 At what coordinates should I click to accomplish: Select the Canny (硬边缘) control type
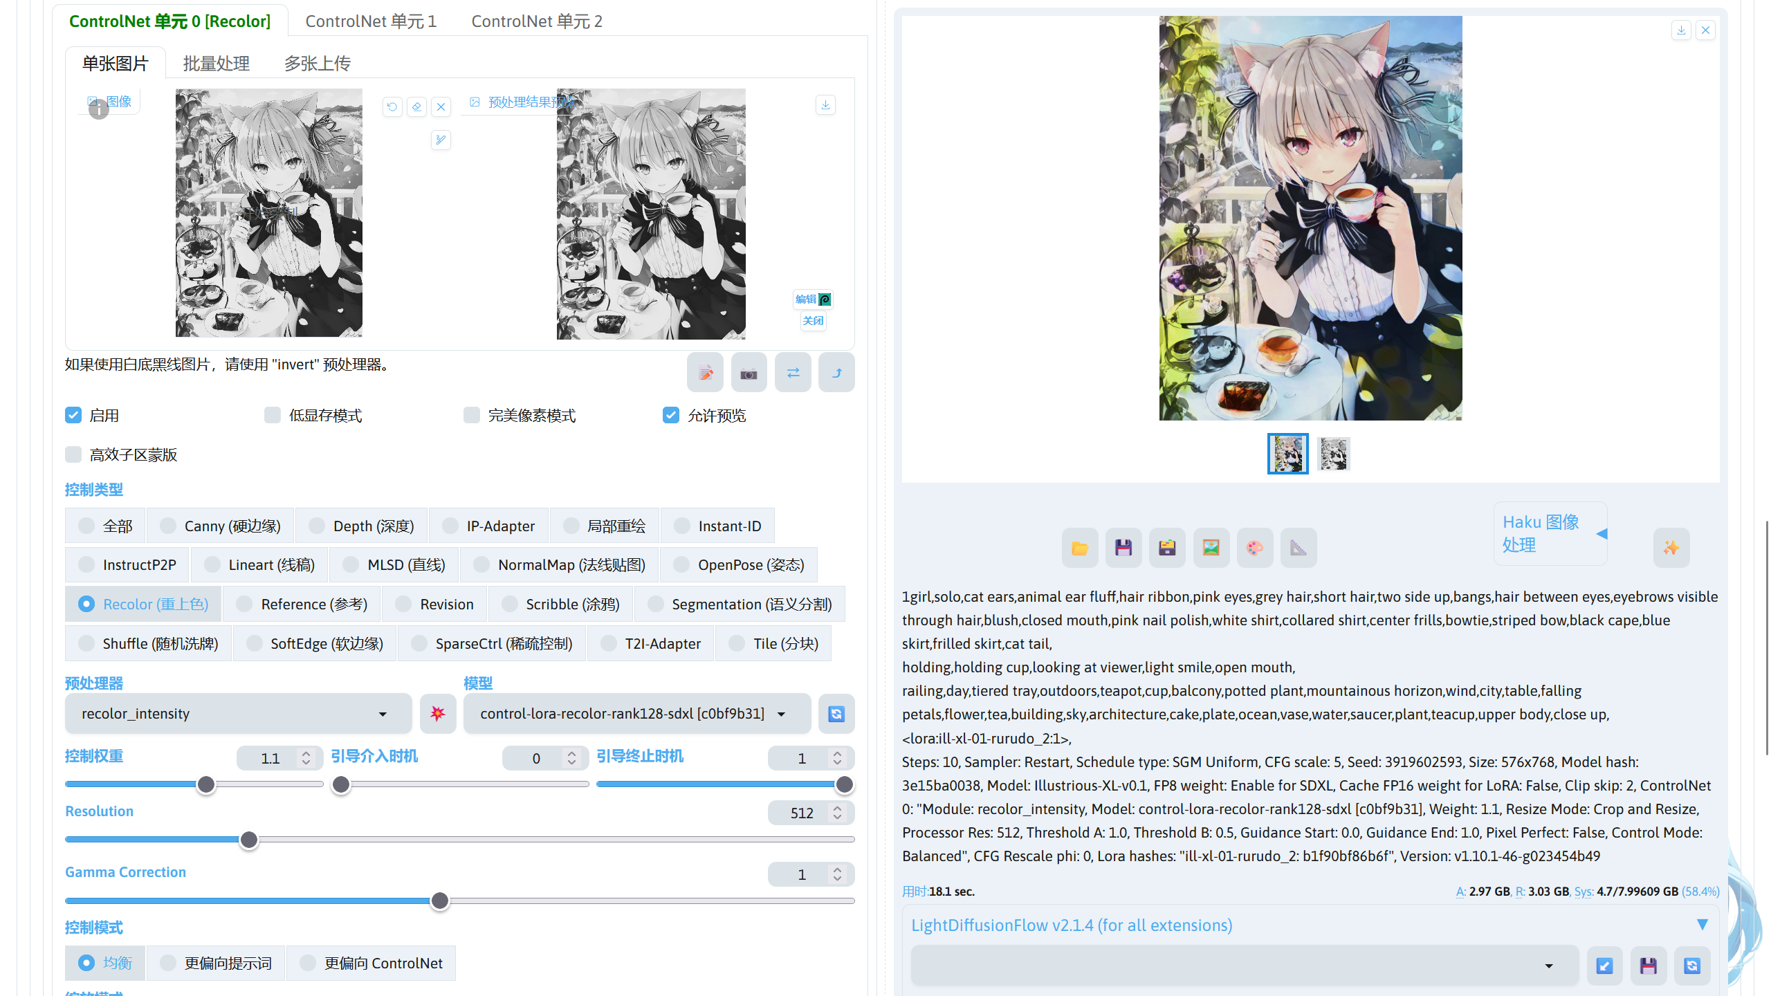(220, 525)
